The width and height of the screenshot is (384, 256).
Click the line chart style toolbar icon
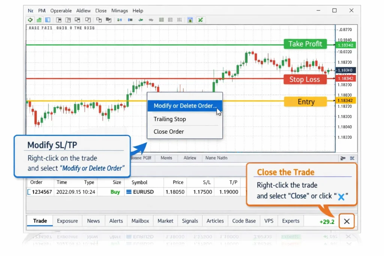point(179,19)
